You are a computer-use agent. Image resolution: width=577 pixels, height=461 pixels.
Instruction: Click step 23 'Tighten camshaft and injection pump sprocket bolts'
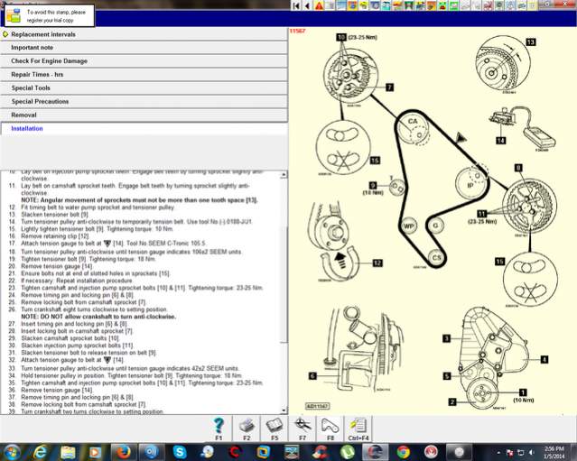(142, 288)
